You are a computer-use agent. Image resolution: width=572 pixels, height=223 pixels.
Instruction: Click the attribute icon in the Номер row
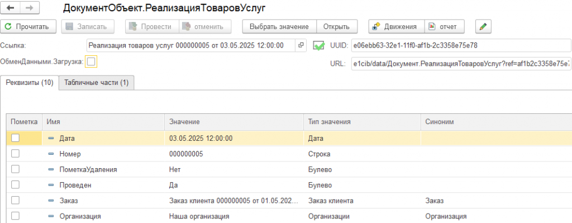coord(51,154)
